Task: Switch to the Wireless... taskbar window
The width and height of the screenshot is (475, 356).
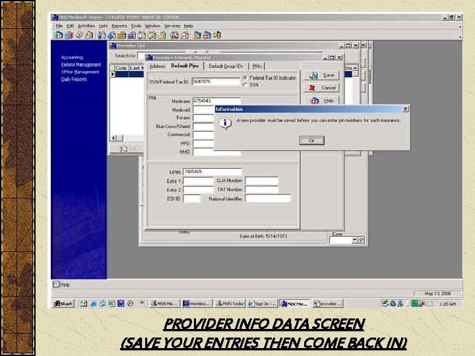Action: point(197,303)
